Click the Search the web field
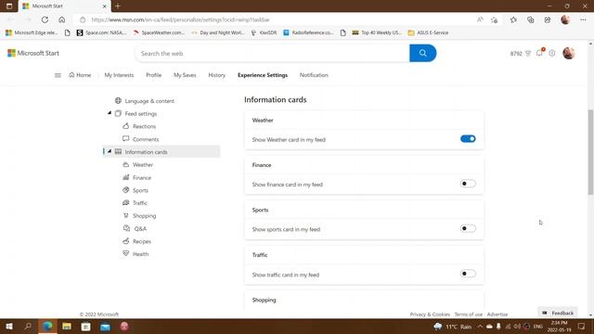Image resolution: width=594 pixels, height=334 pixels. (272, 54)
